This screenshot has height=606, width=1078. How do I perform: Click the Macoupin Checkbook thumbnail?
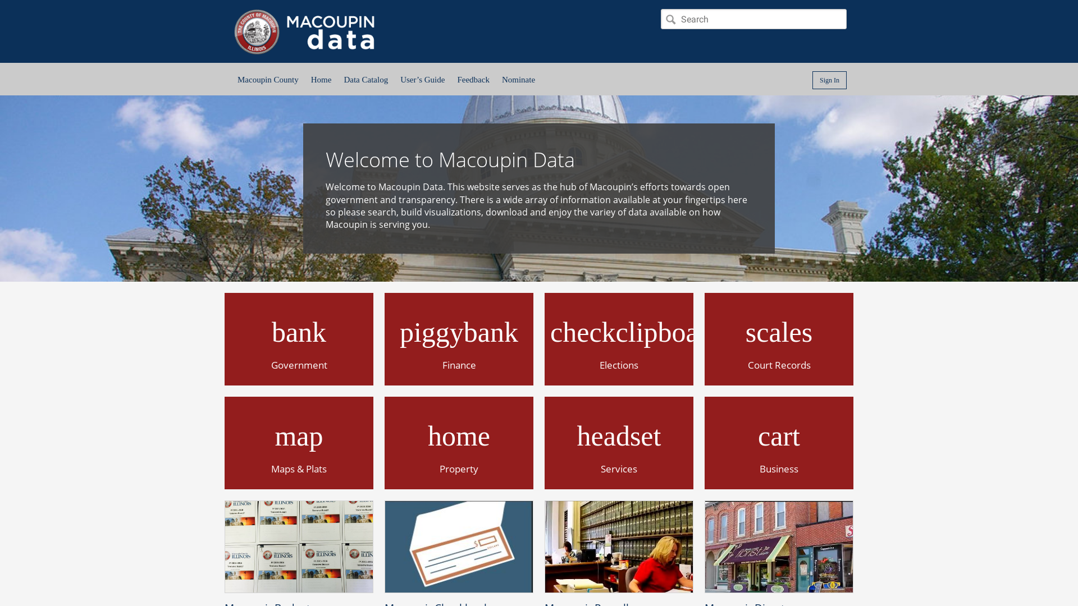459,546
